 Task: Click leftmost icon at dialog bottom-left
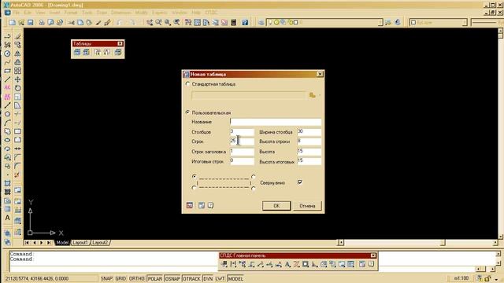[190, 205]
